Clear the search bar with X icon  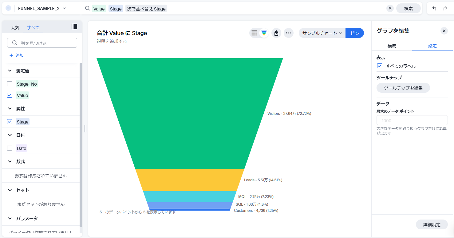coord(390,8)
